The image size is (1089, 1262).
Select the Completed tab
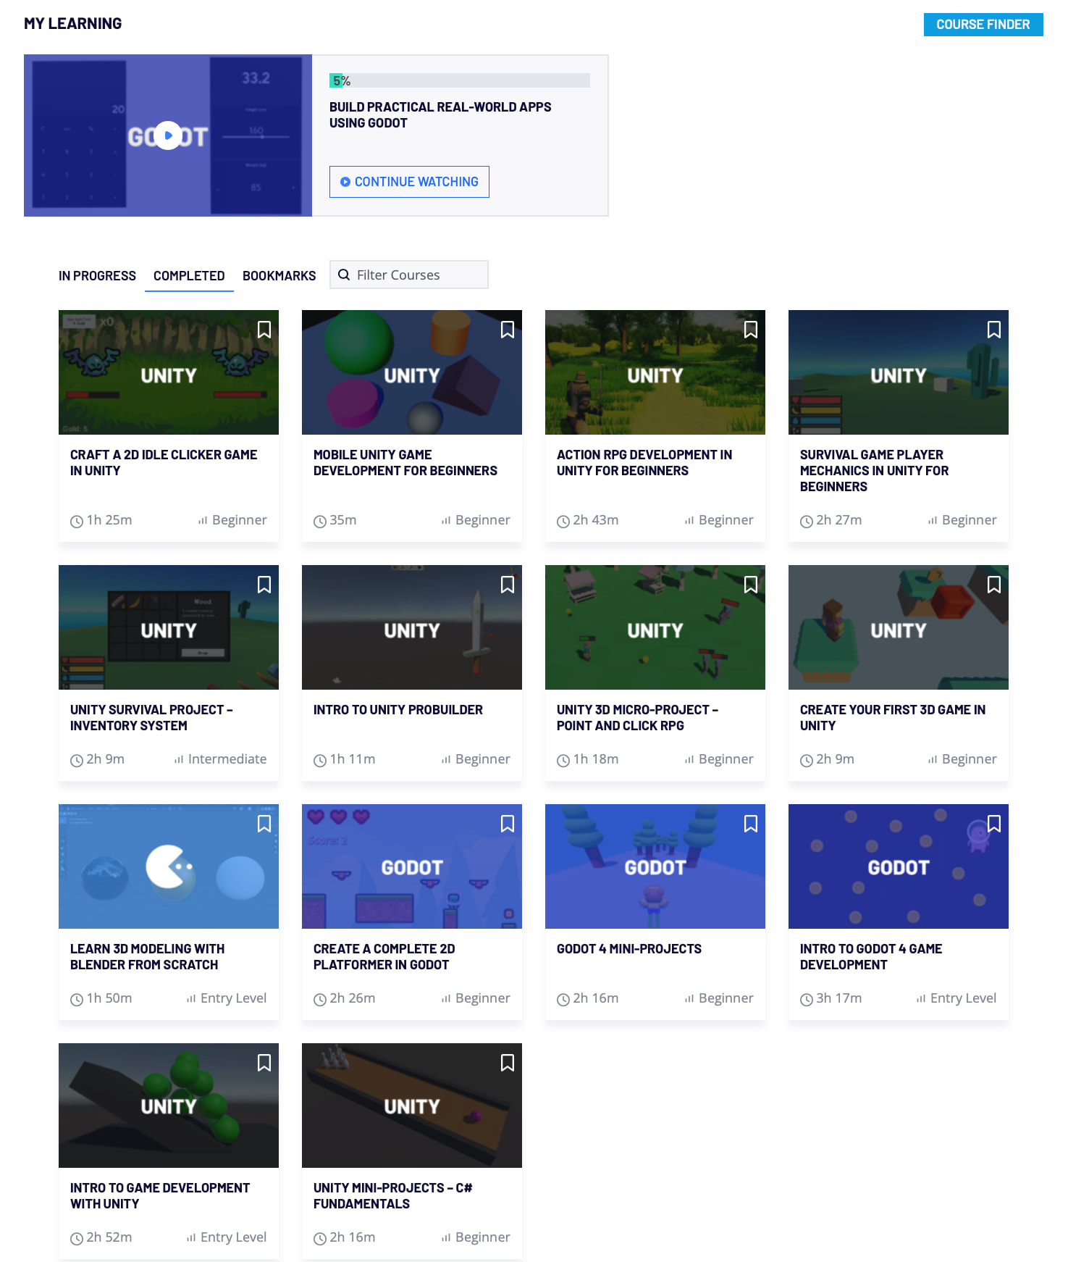tap(189, 276)
